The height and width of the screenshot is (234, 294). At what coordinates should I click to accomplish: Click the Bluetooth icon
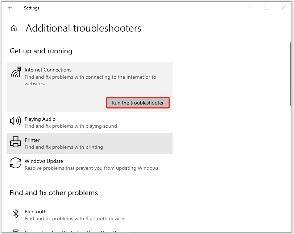click(16, 214)
